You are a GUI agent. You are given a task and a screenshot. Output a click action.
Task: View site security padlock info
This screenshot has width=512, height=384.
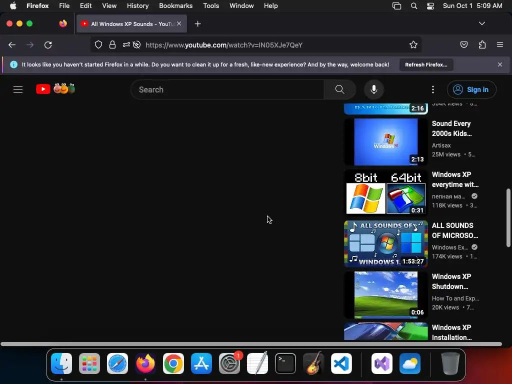pyautogui.click(x=112, y=44)
